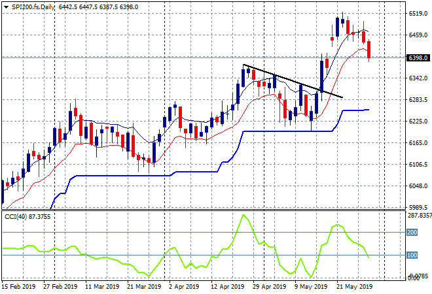Click the 6165.0 price axis label
The width and height of the screenshot is (432, 294).
pos(418,142)
